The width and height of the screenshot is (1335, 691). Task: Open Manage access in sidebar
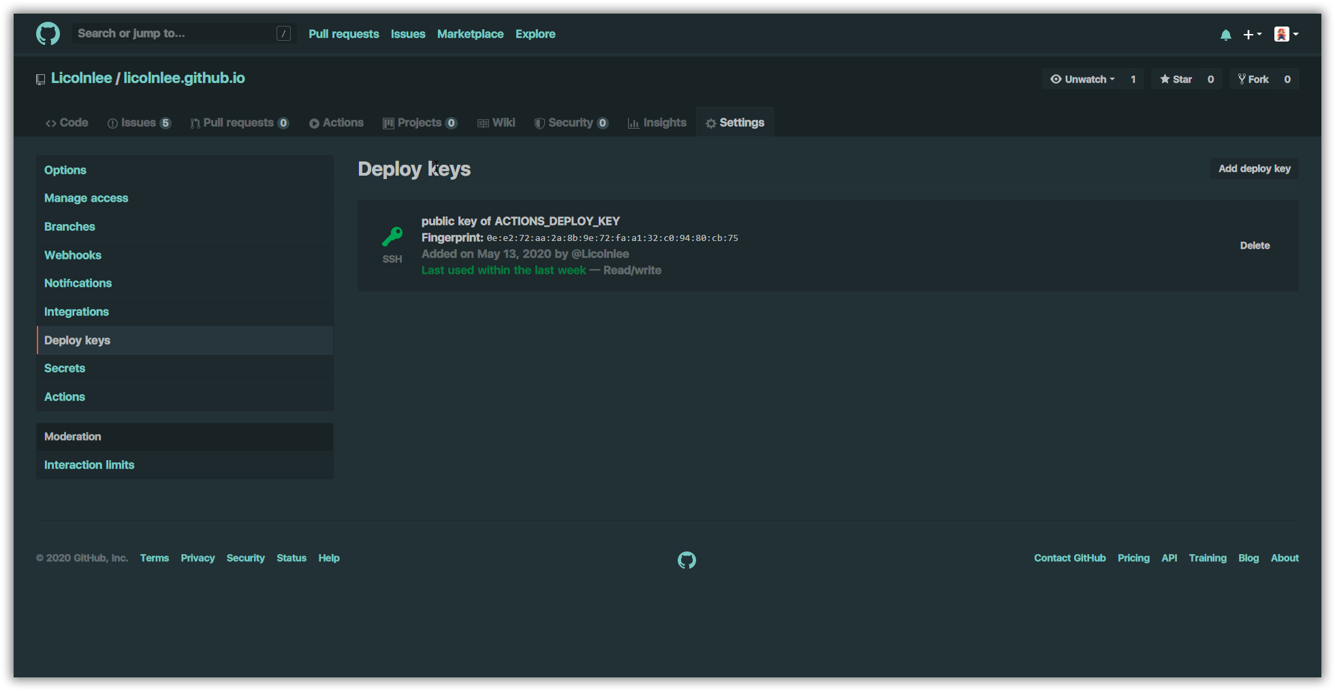point(185,198)
